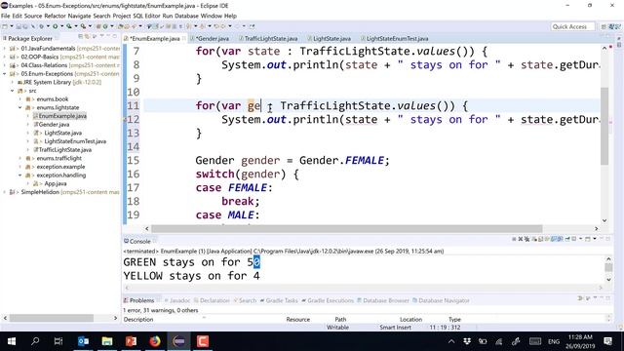Click the New Java Class toolbar icon
624x351 pixels.
[105, 26]
